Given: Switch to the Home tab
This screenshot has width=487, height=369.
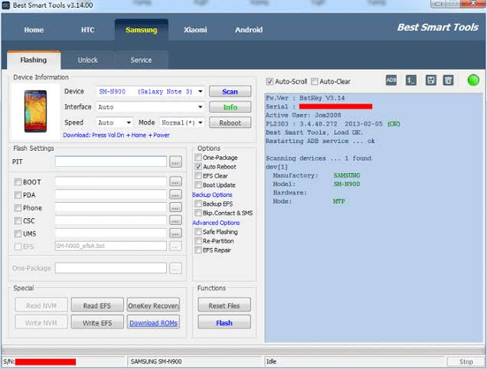Looking at the screenshot, I should 34,30.
